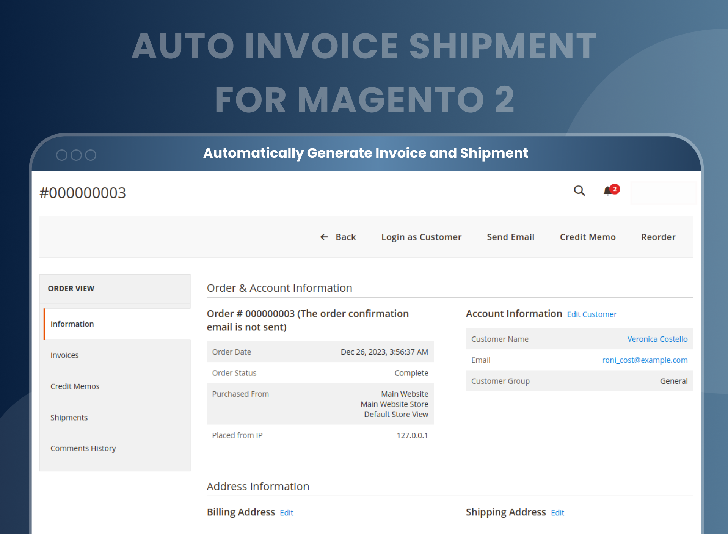
Task: Open notifications bell with 2 alerts
Action: pos(611,190)
